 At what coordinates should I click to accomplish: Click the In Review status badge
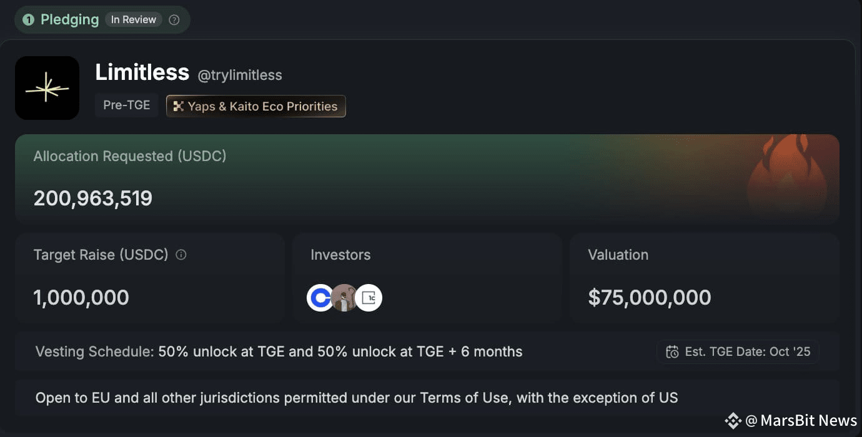tap(134, 20)
